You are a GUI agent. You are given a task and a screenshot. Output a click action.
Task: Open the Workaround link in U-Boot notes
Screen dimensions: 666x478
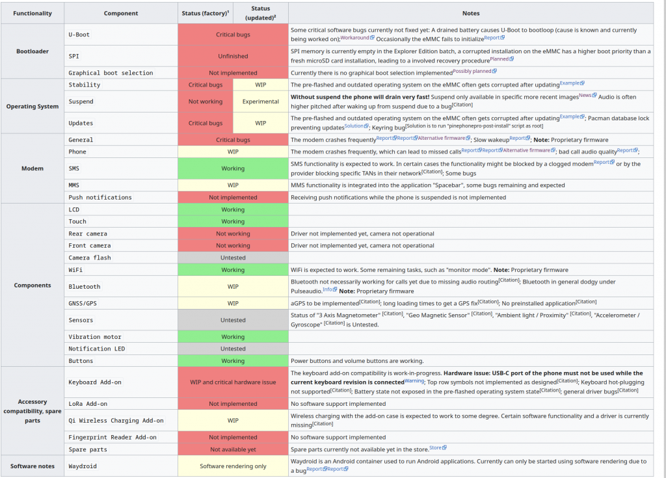(x=354, y=38)
